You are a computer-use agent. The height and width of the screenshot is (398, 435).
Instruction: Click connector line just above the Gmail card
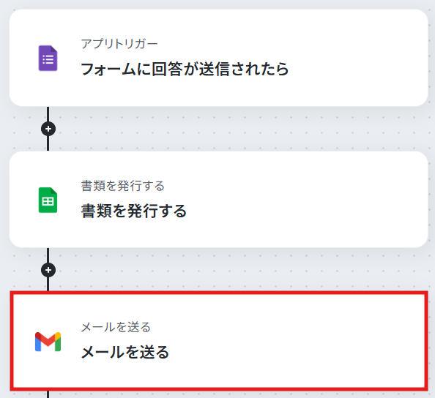tap(48, 284)
